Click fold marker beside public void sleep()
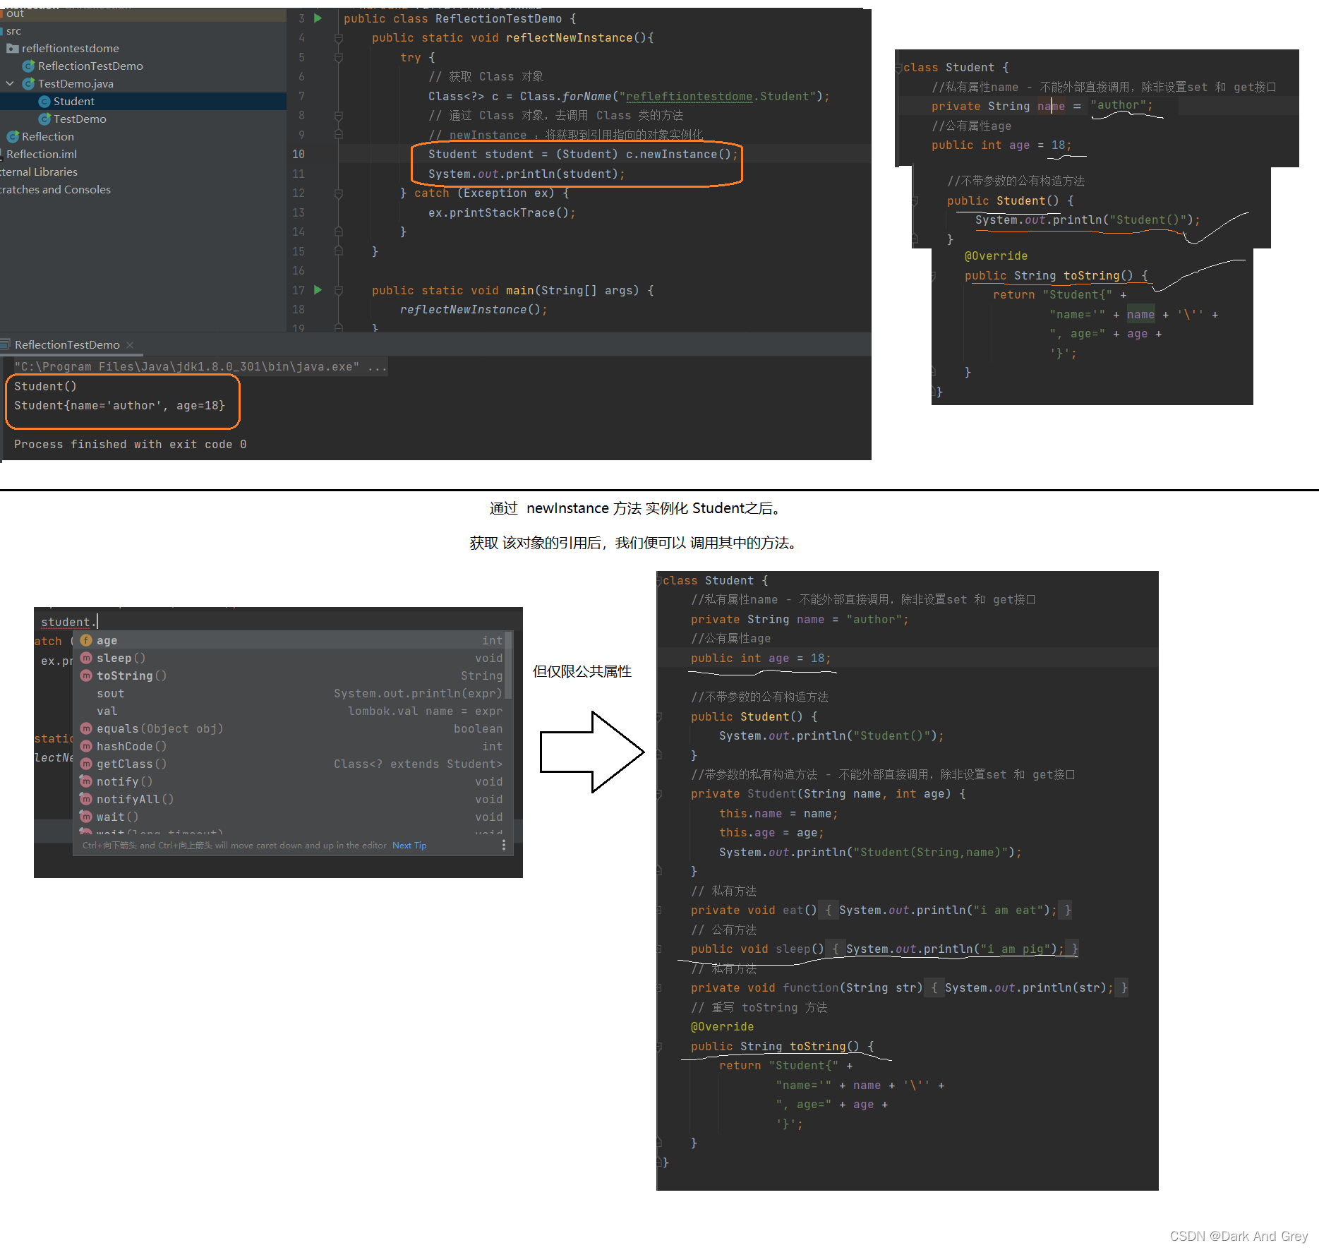Viewport: 1319px width, 1250px height. click(x=659, y=949)
